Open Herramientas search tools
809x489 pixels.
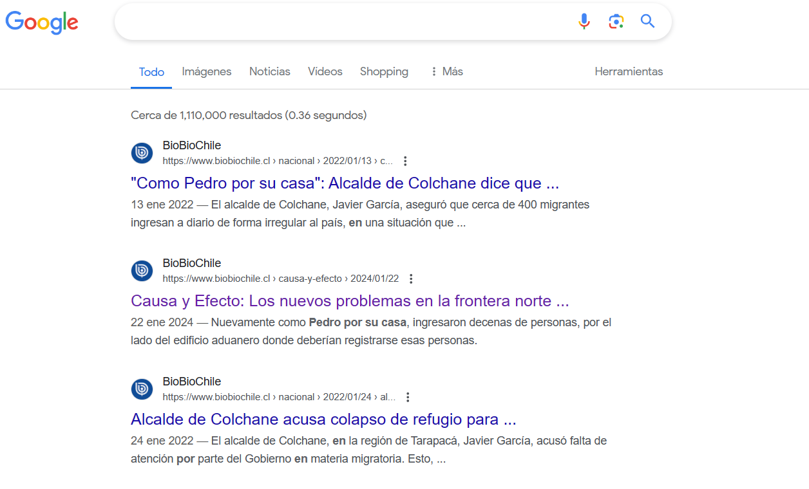[x=629, y=71]
